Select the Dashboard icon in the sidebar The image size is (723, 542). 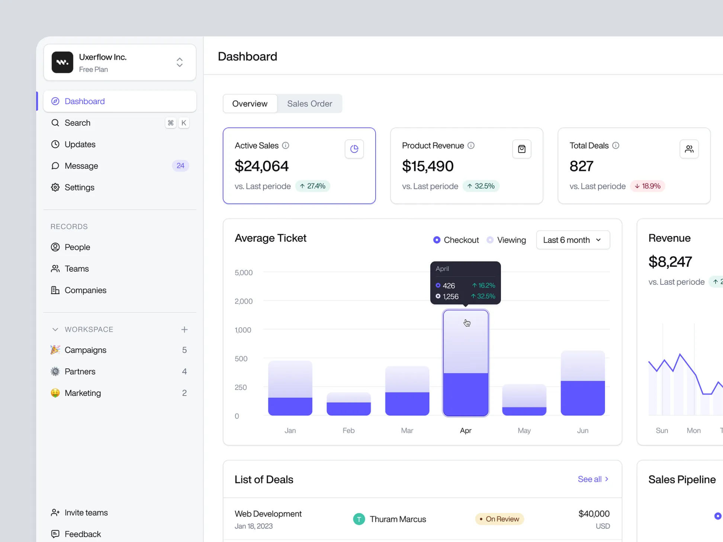tap(55, 101)
